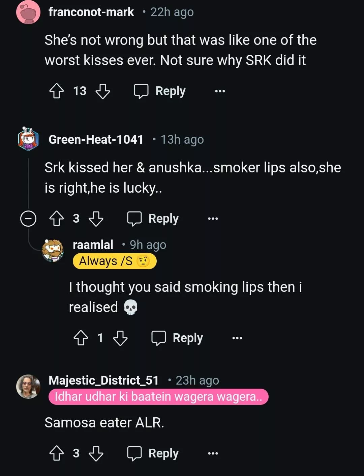The height and width of the screenshot is (476, 364).
Task: Open franconot-mark's user profile link
Action: 91,12
